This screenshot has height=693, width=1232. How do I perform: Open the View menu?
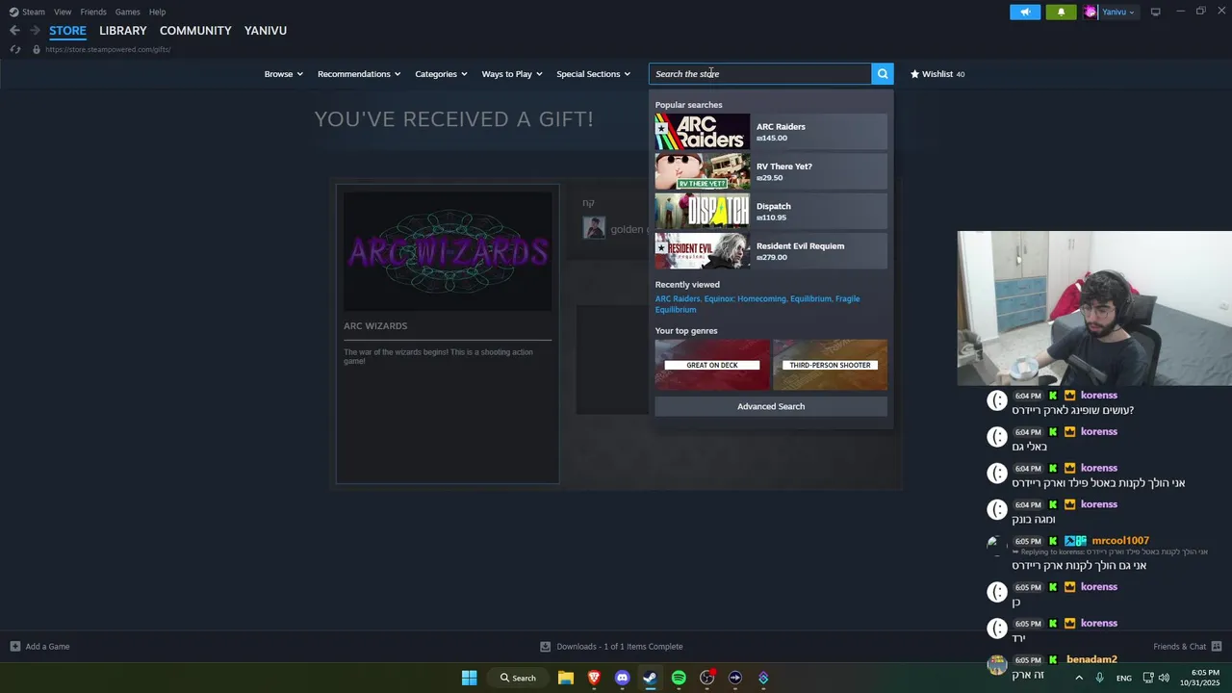click(x=63, y=12)
